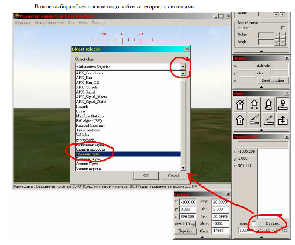
Task: Activate the rotate object mode icon
Action: point(268,105)
